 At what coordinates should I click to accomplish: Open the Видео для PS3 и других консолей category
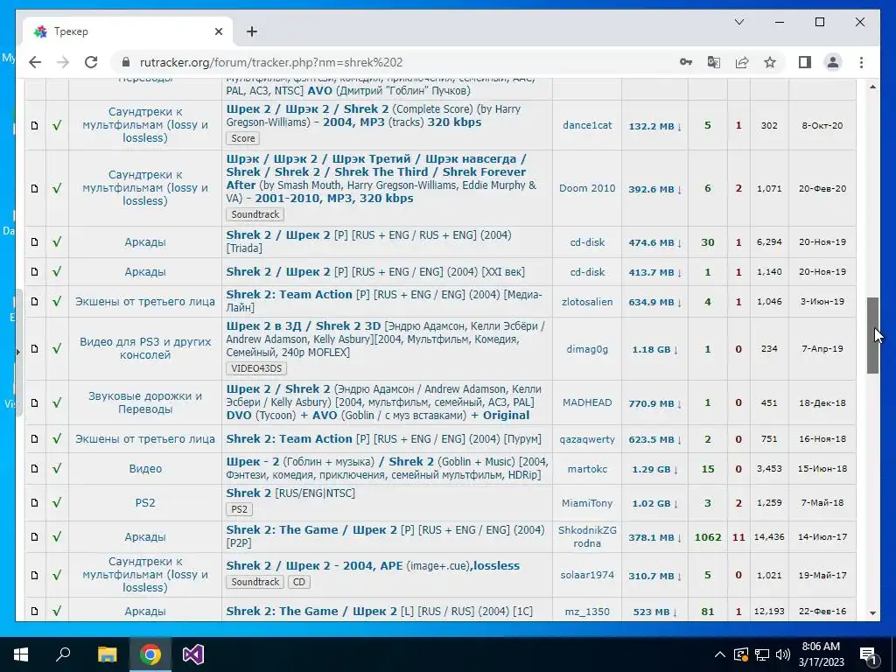click(145, 348)
